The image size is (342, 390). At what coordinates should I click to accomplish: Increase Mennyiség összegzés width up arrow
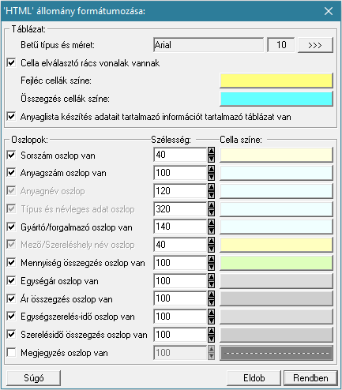[211, 259]
